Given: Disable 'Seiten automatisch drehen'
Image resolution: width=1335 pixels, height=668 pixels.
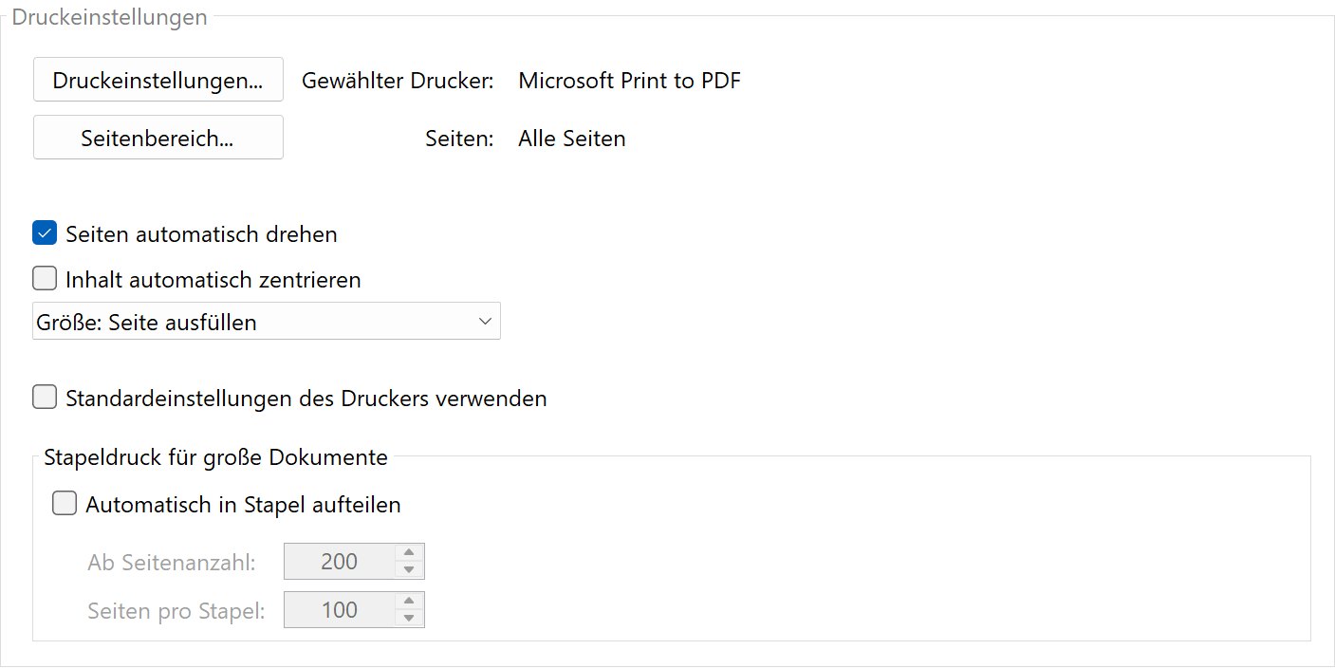Looking at the screenshot, I should [x=44, y=232].
